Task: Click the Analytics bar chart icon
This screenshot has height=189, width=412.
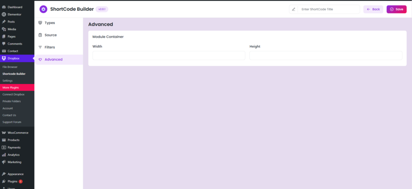Action: 4,154
